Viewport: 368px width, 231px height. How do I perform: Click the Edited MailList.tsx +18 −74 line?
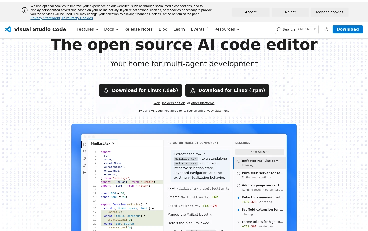[192, 206]
